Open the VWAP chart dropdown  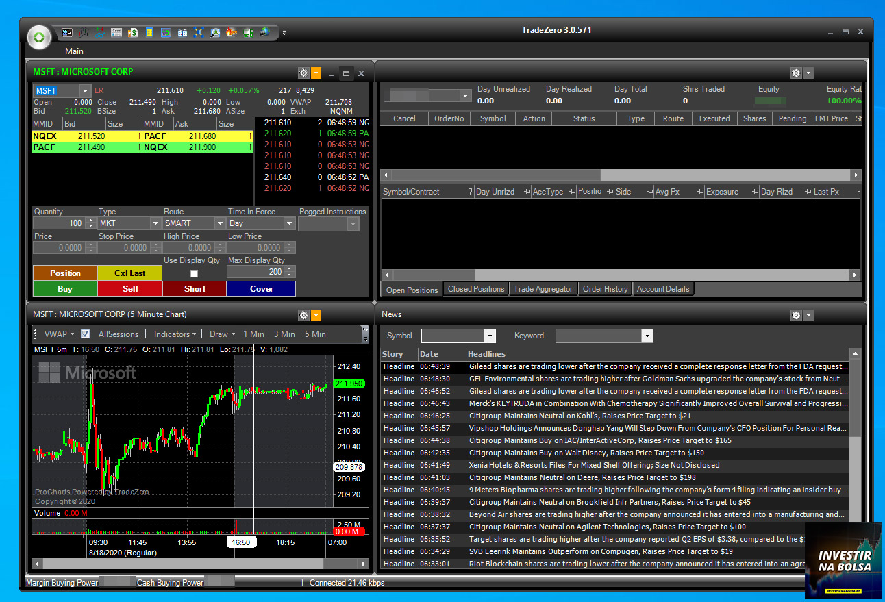point(59,334)
